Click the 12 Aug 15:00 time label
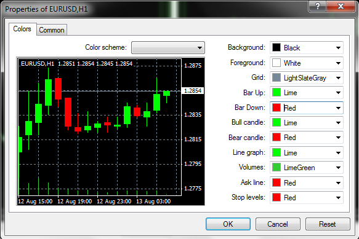This screenshot has width=359, height=239. (x=35, y=202)
